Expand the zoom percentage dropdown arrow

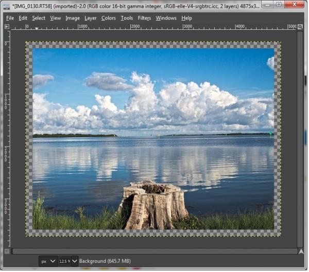tap(75, 262)
